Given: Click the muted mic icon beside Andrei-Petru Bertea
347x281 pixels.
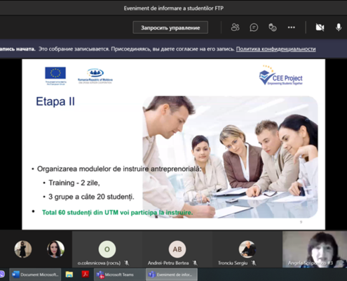Looking at the screenshot, I should coord(195,263).
